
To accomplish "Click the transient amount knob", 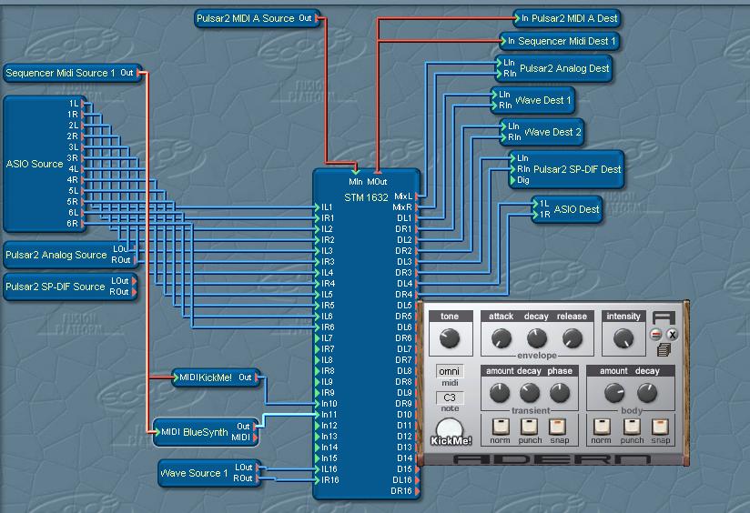I will 500,393.
